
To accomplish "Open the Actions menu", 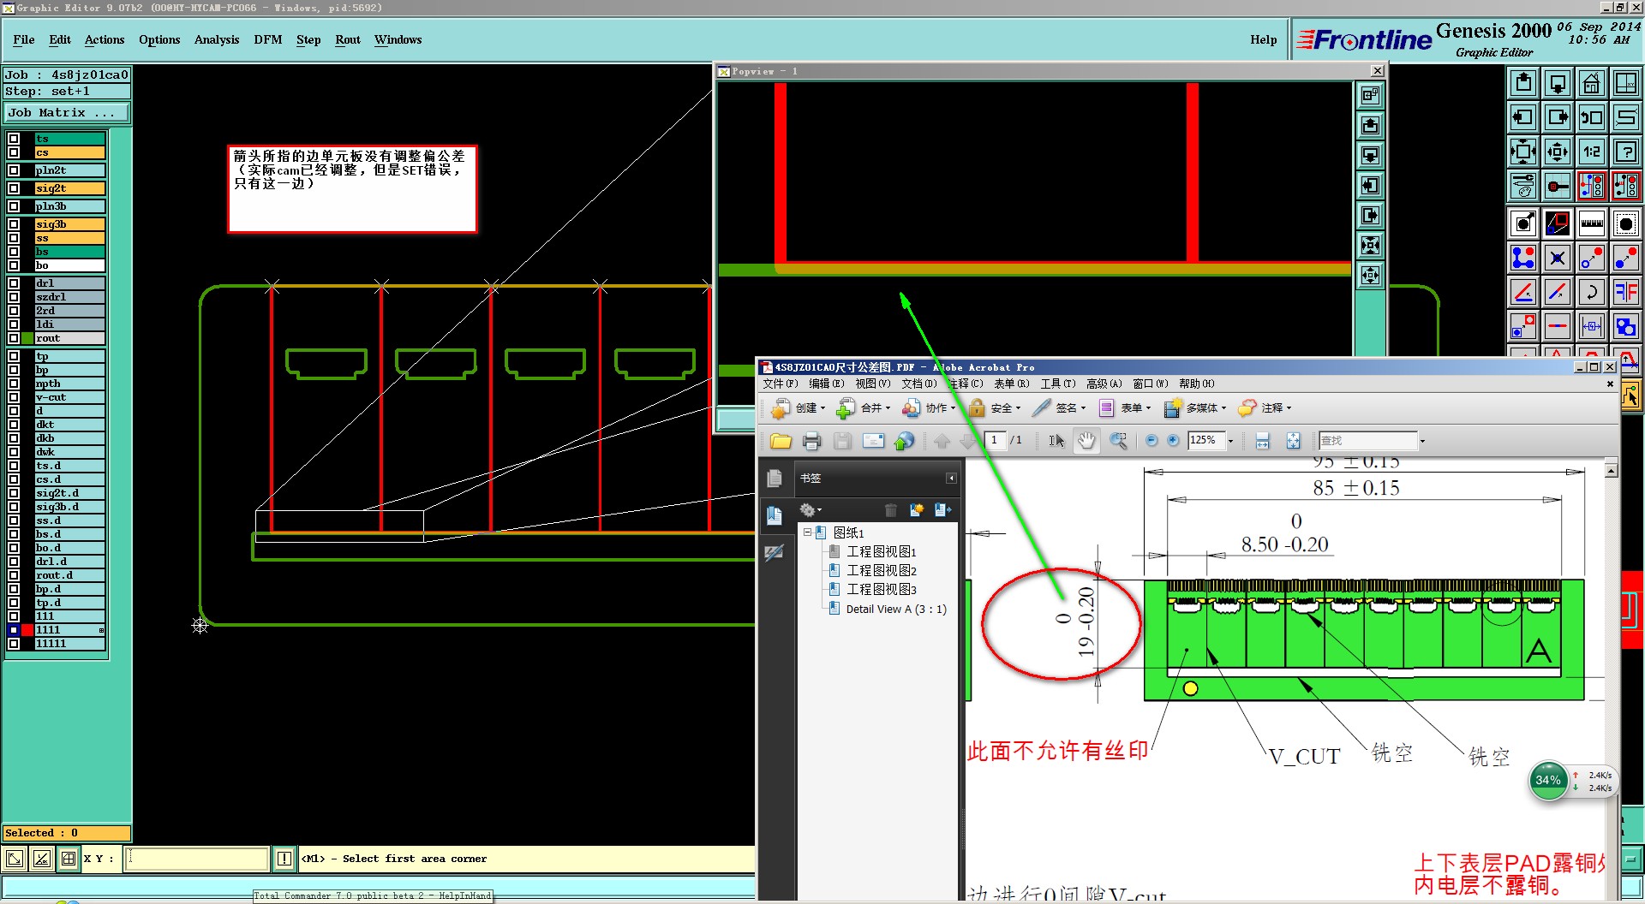I will [x=105, y=40].
